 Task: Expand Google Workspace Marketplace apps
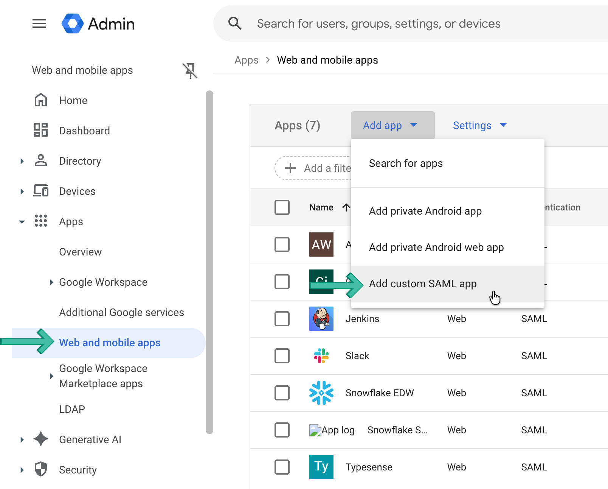[51, 376]
